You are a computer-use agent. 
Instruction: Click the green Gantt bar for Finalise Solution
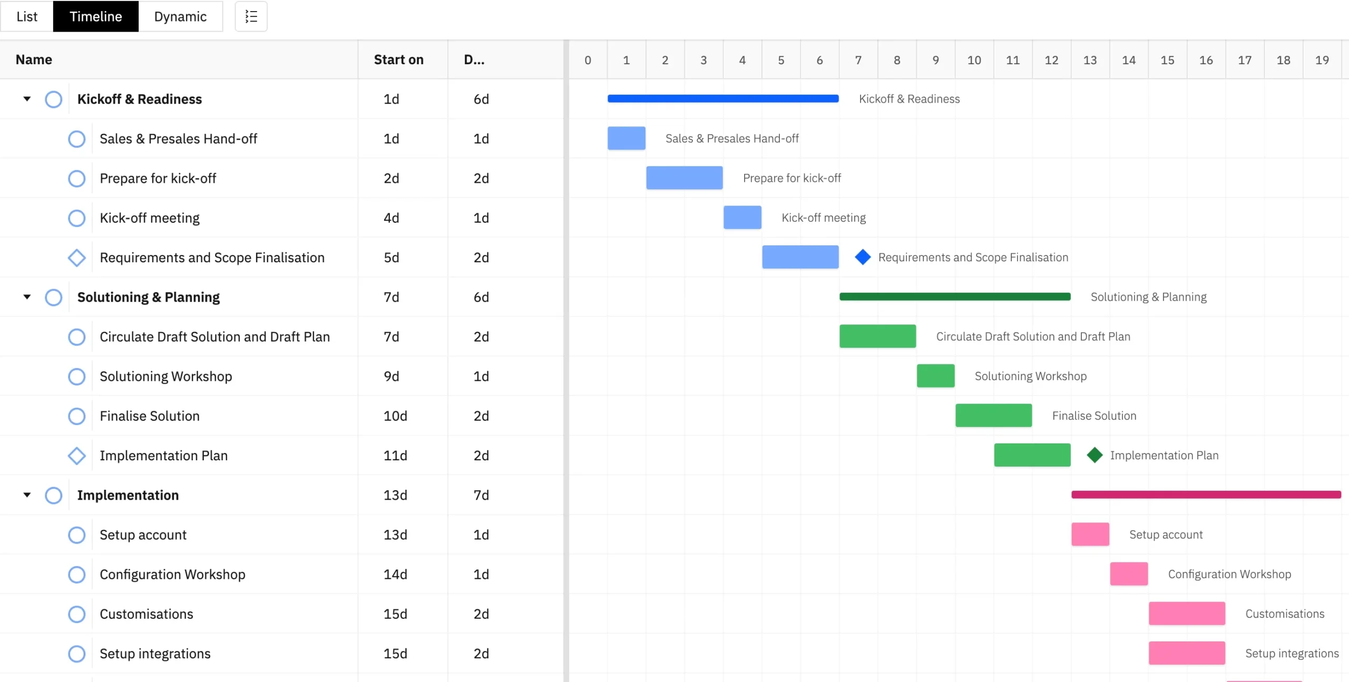pos(993,416)
